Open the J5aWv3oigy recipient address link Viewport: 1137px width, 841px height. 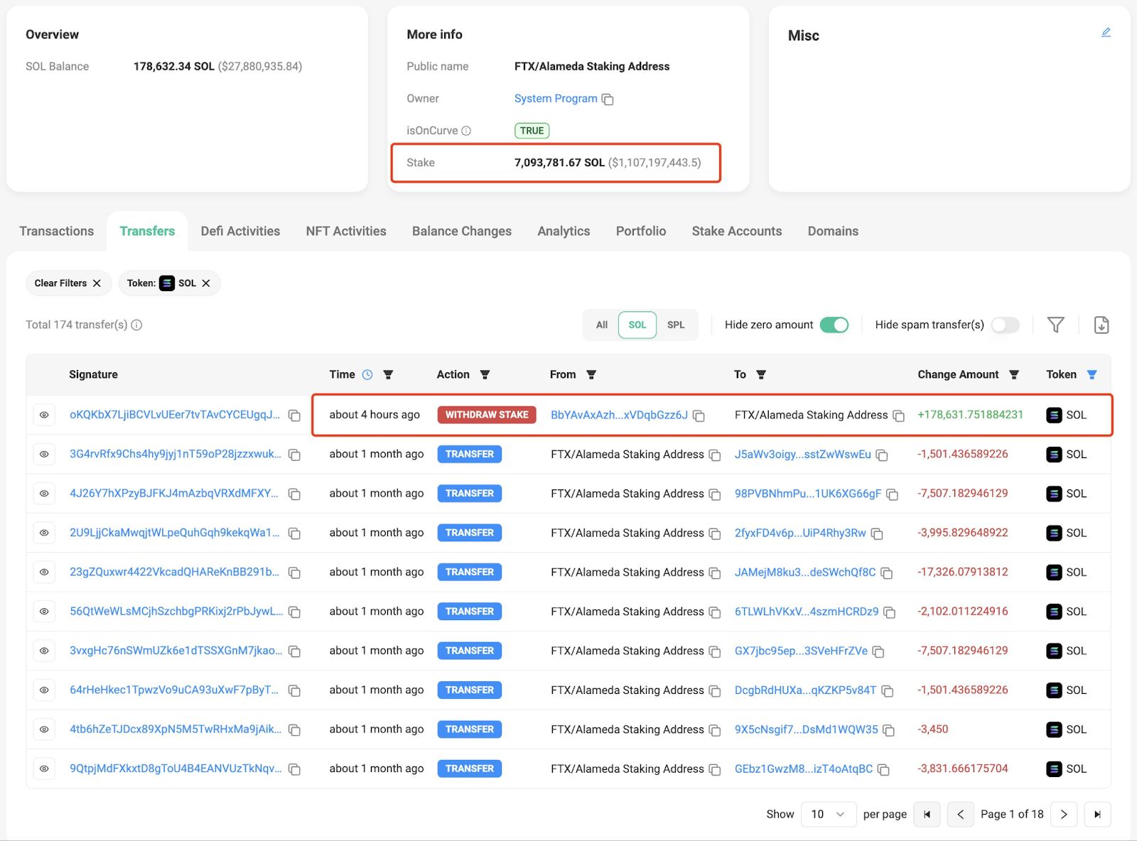[x=802, y=454]
